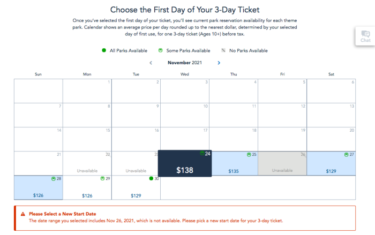Screen dimensions: 375x235
Task: Advance to next month arrow
Action: click(219, 63)
